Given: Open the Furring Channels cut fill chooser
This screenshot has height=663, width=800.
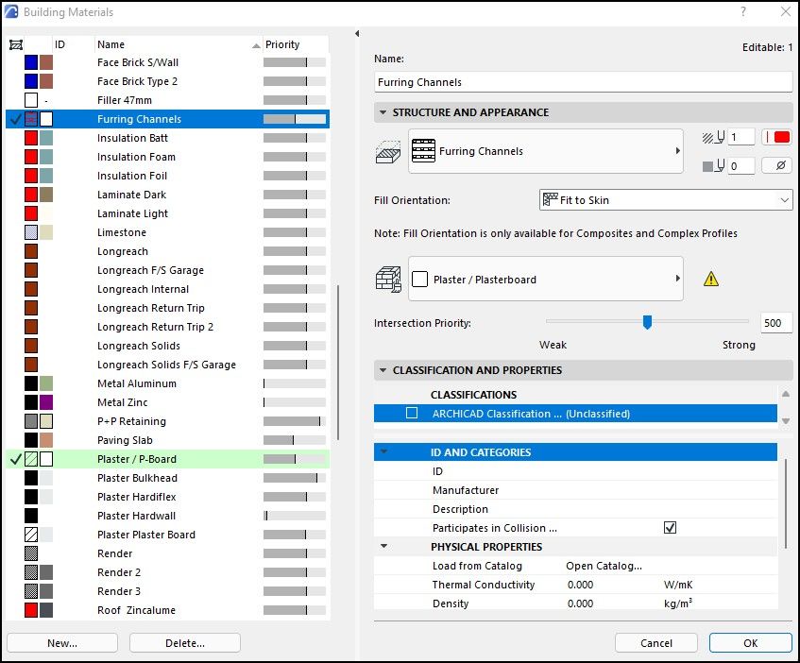Looking at the screenshot, I should [545, 151].
